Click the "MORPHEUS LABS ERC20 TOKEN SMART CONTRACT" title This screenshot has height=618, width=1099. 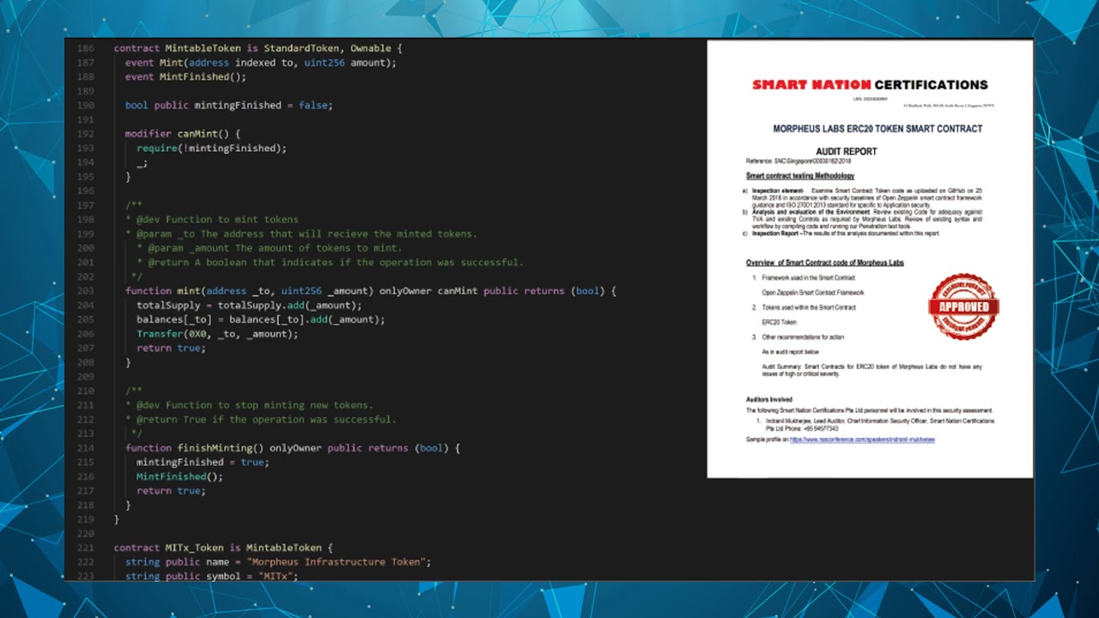(877, 129)
